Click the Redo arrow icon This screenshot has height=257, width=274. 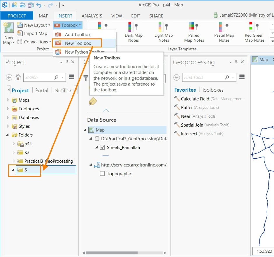point(50,5)
